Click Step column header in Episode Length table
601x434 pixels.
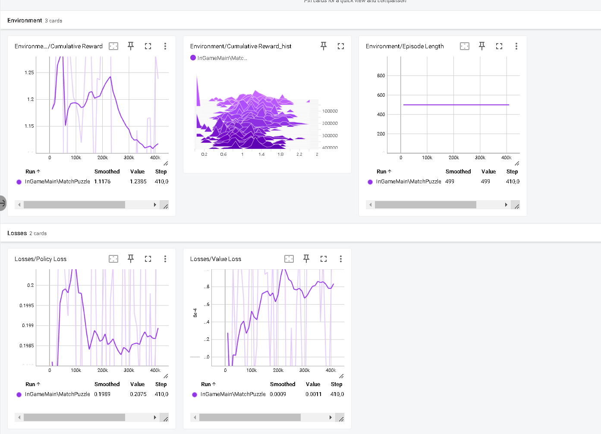tap(512, 171)
